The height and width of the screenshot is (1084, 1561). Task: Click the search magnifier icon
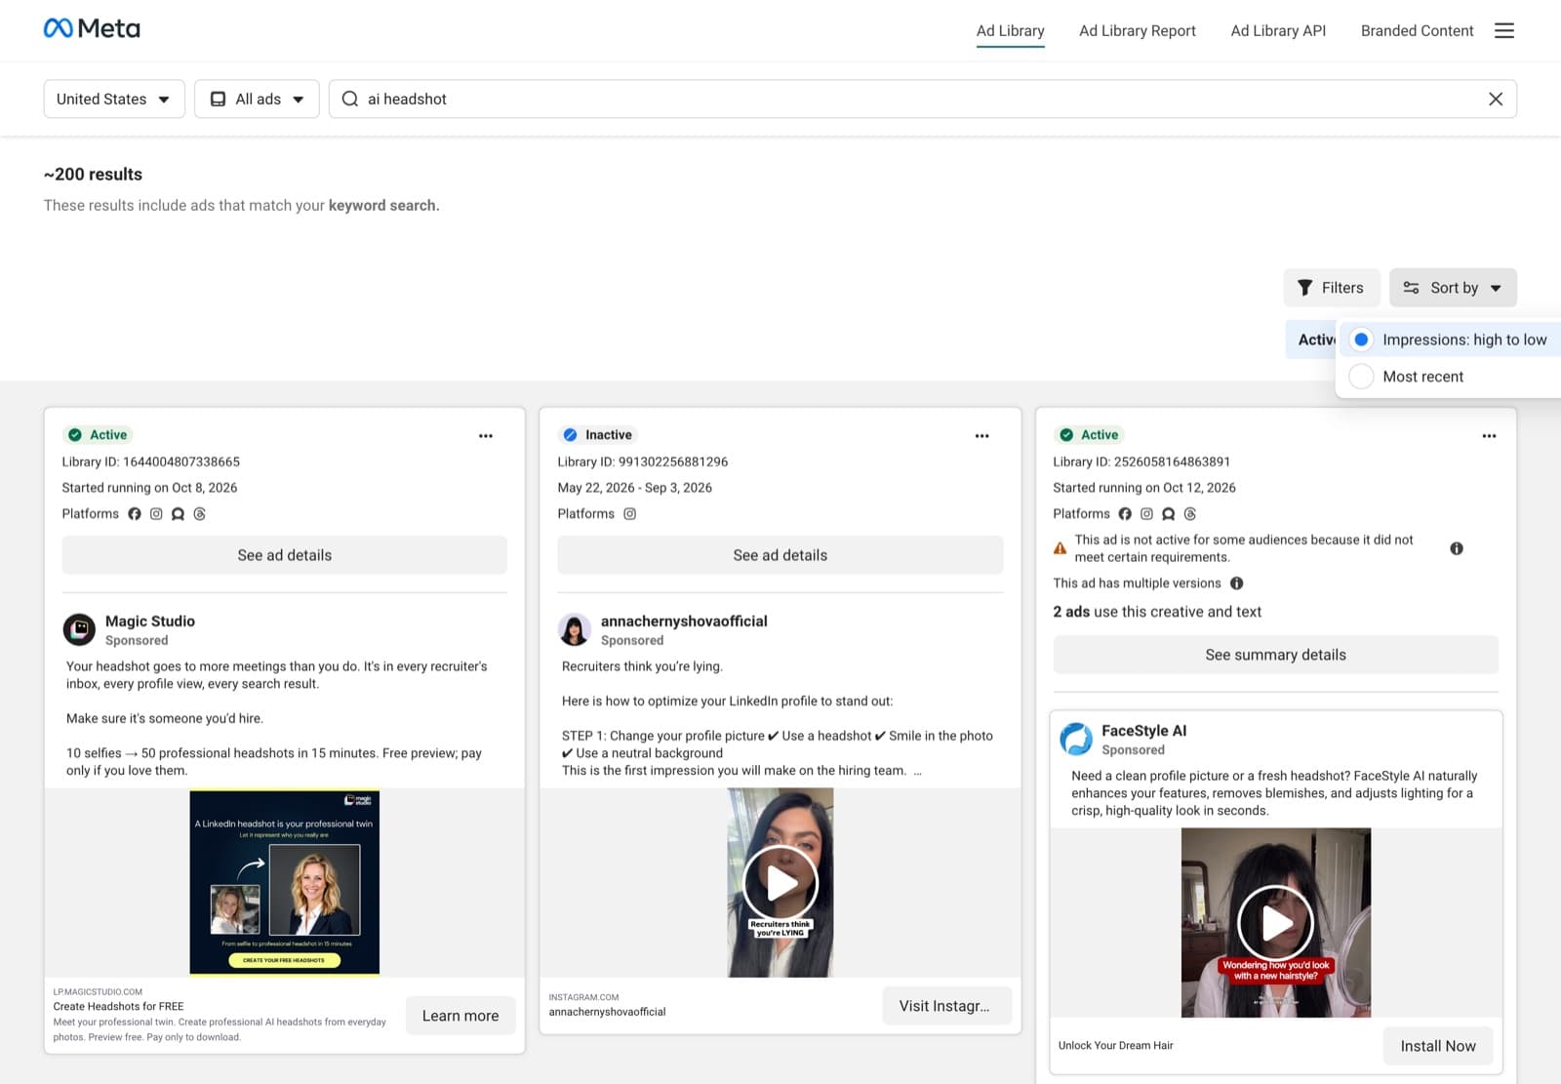350,99
